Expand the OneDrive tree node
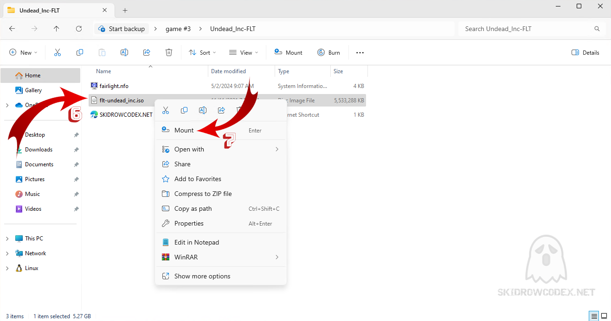 tap(7, 105)
